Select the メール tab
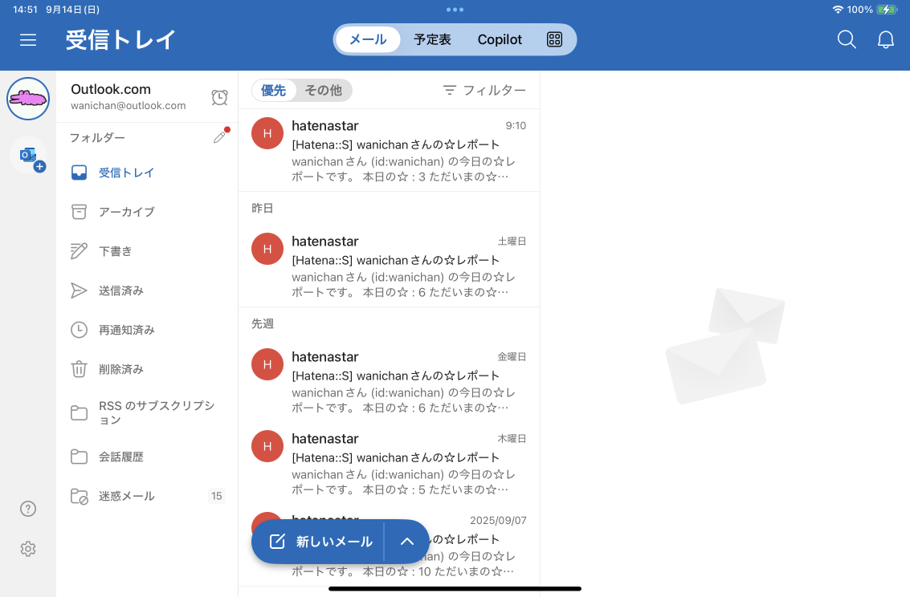This screenshot has width=910, height=597. (x=368, y=39)
